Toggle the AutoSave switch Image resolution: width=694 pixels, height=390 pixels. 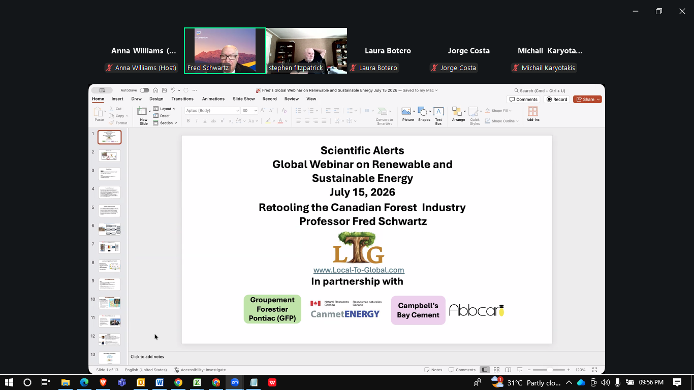point(145,90)
